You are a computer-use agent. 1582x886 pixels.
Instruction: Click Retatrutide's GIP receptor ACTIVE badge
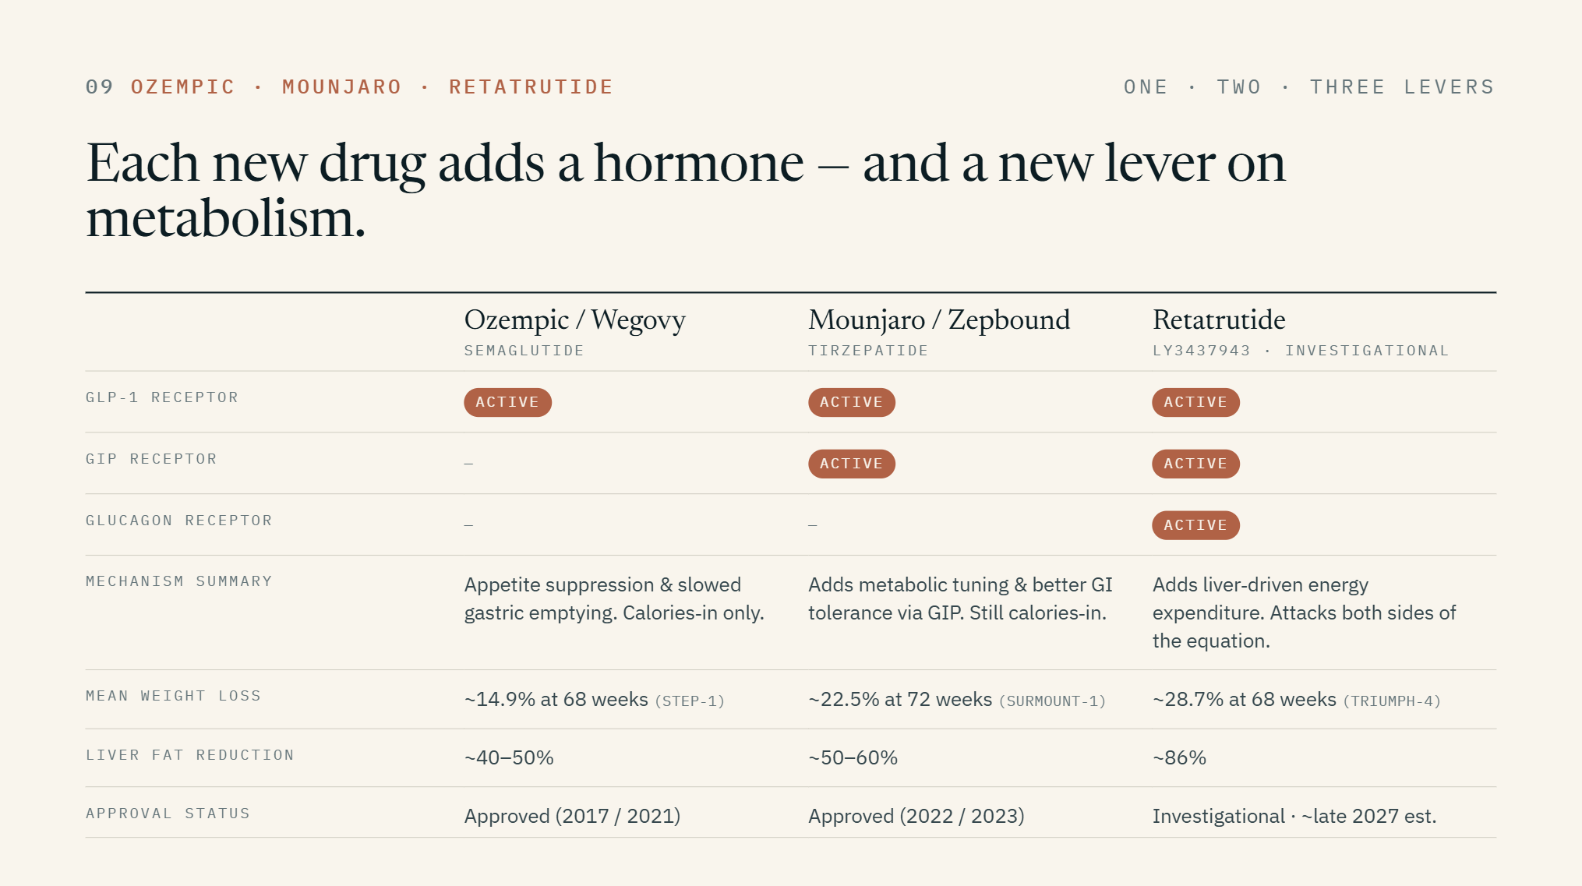[1195, 464]
